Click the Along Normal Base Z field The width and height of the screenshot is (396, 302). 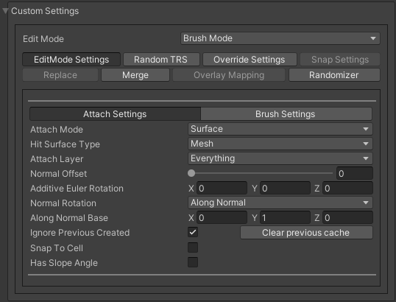coord(347,217)
